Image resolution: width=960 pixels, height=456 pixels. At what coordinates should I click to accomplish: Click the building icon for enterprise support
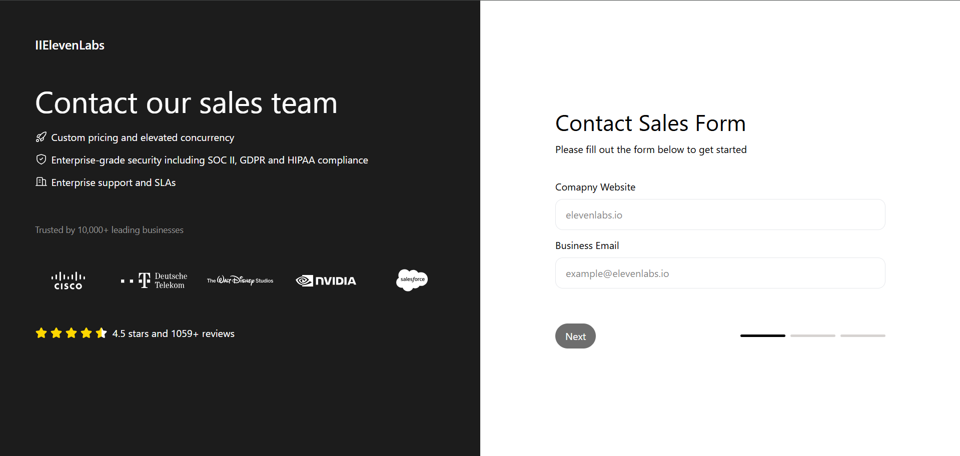pos(41,181)
